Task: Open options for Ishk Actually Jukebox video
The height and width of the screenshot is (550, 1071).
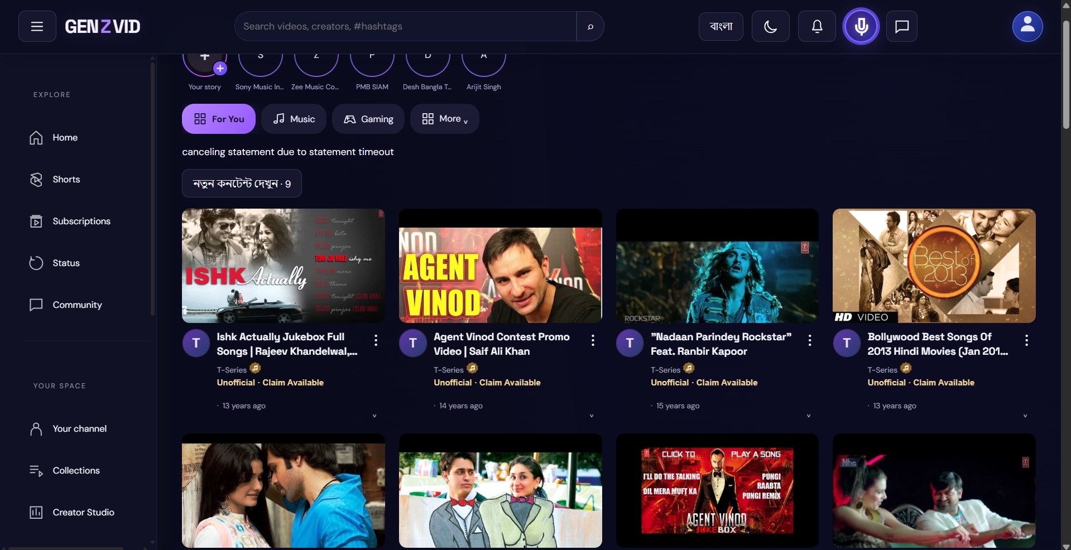Action: coord(376,340)
